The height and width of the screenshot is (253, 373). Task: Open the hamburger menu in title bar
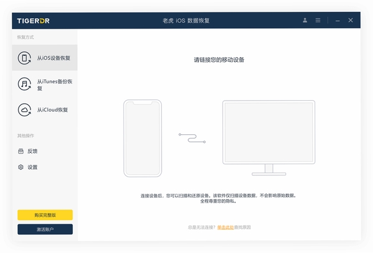[x=318, y=21]
